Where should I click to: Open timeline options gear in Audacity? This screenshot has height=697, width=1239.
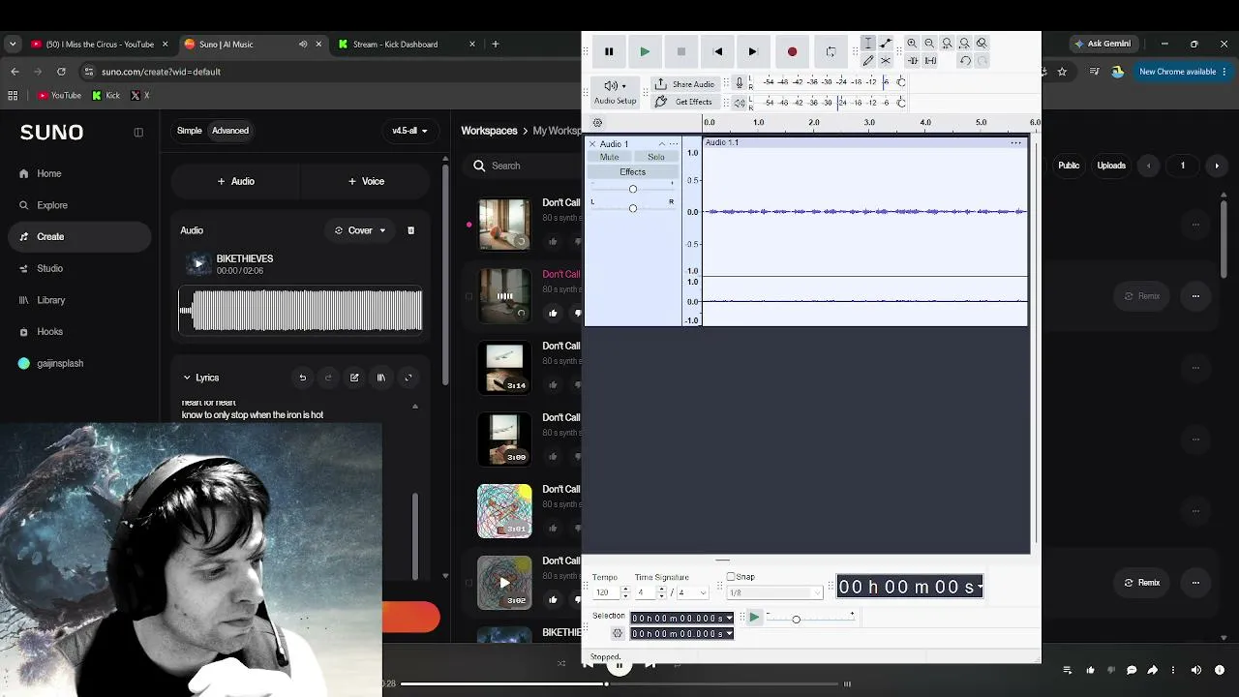pyautogui.click(x=597, y=123)
